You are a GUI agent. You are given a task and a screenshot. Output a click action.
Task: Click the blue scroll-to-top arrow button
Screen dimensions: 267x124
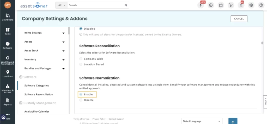point(233,121)
